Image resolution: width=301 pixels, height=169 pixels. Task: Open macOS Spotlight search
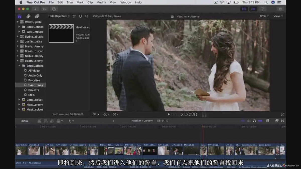(x=266, y=2)
